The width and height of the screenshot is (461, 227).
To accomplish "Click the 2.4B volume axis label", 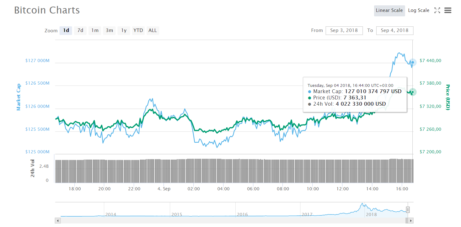I will [44, 166].
